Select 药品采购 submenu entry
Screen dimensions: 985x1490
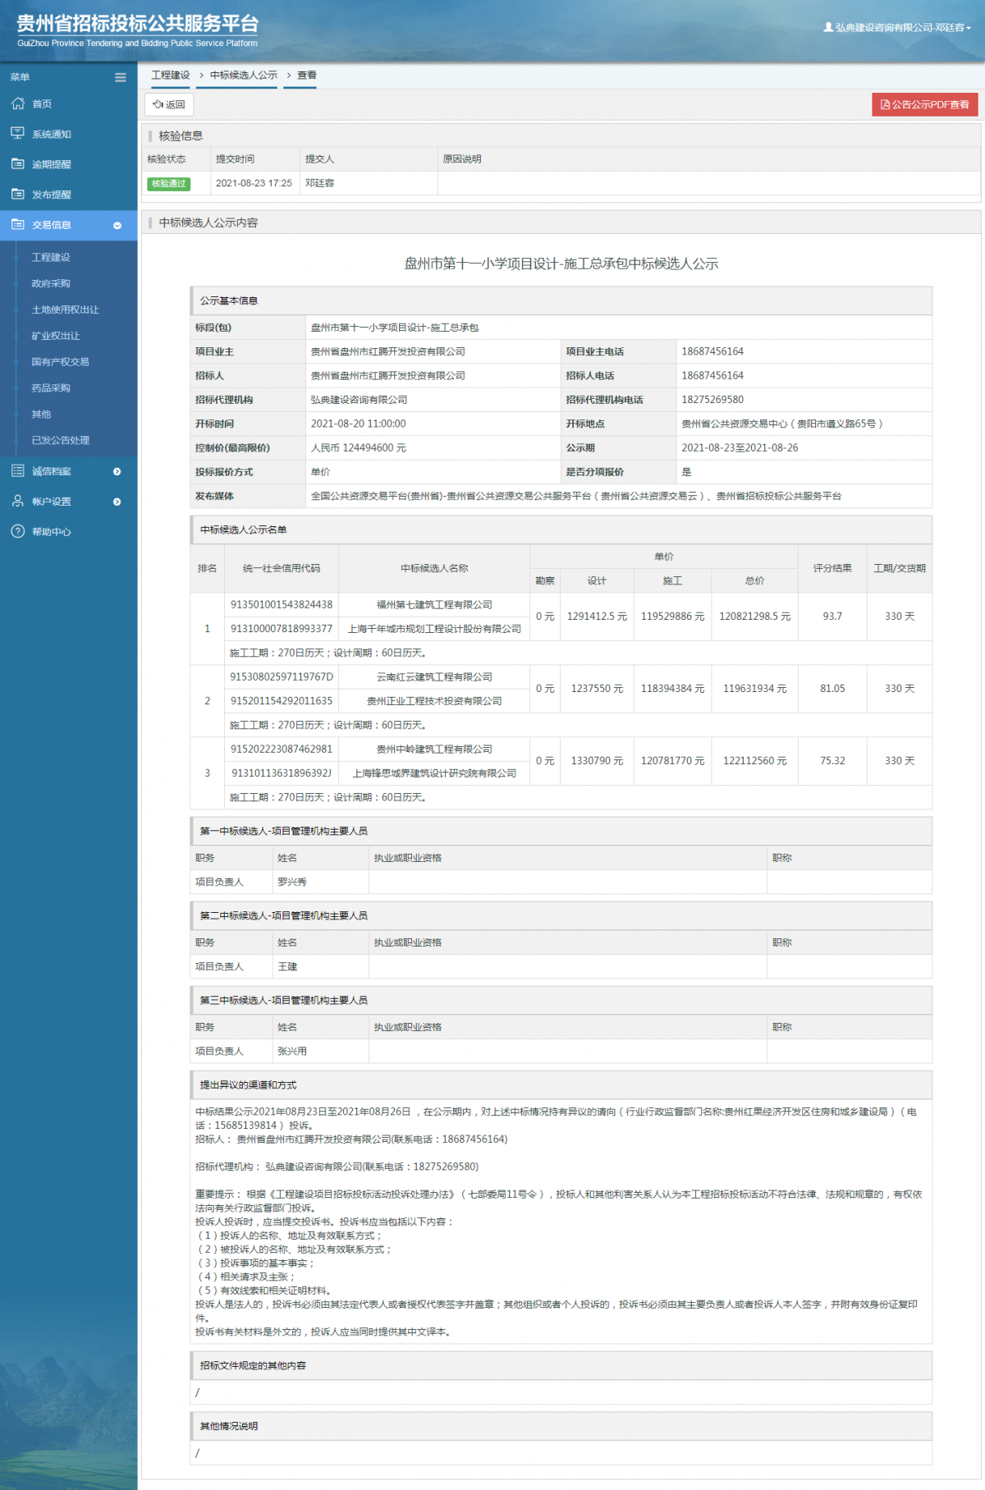pyautogui.click(x=51, y=387)
